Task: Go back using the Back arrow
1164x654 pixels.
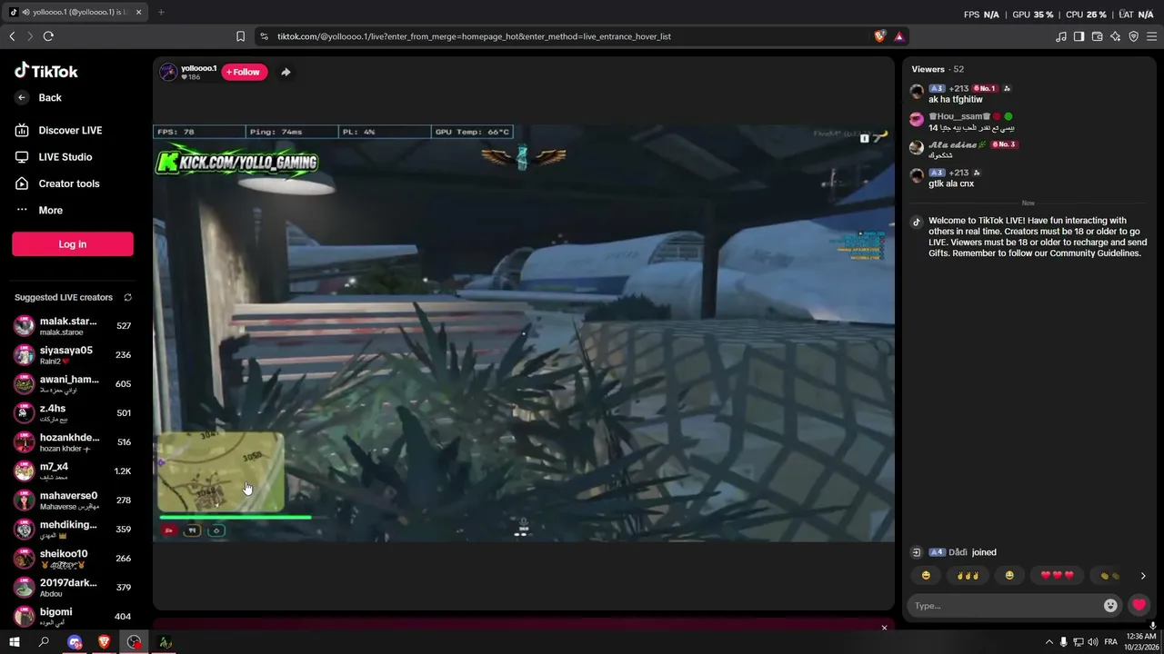Action: pyautogui.click(x=38, y=97)
